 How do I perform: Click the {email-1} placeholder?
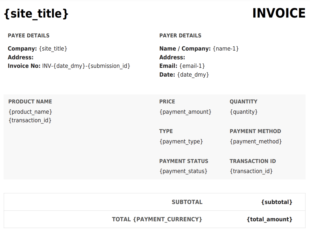pos(192,66)
